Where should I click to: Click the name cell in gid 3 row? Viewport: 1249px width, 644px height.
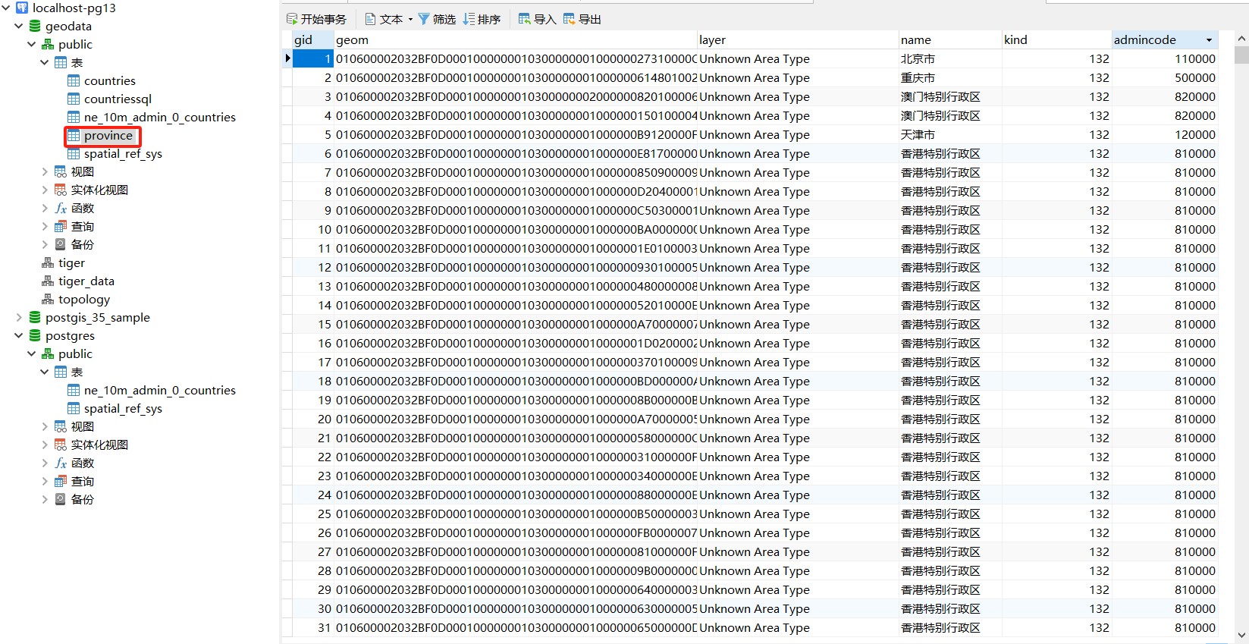coord(950,96)
